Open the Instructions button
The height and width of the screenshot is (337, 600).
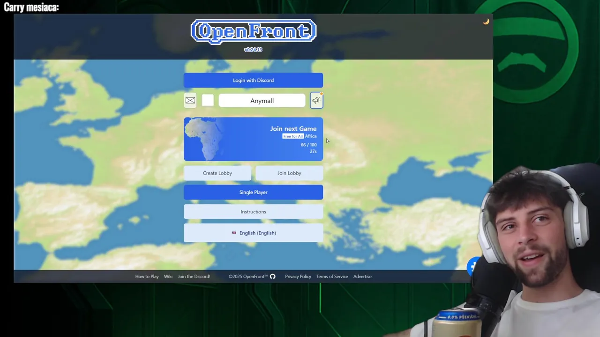point(253,212)
